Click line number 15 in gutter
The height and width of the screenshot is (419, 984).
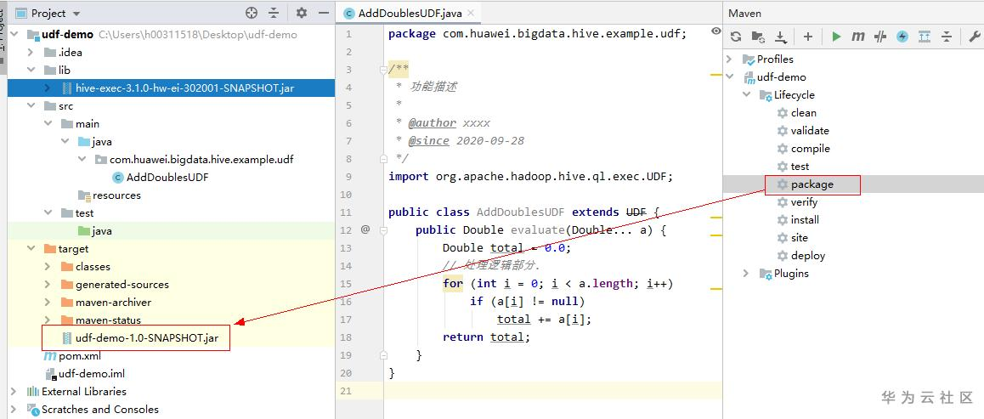coord(346,284)
